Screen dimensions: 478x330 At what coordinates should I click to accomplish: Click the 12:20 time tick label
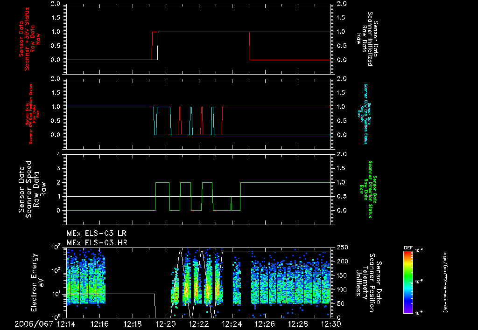166,324
